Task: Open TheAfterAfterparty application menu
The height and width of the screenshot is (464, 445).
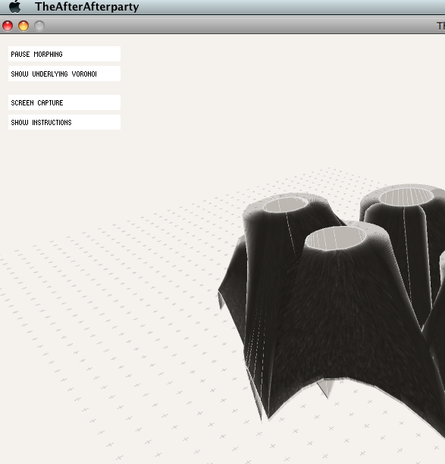Action: pos(86,7)
